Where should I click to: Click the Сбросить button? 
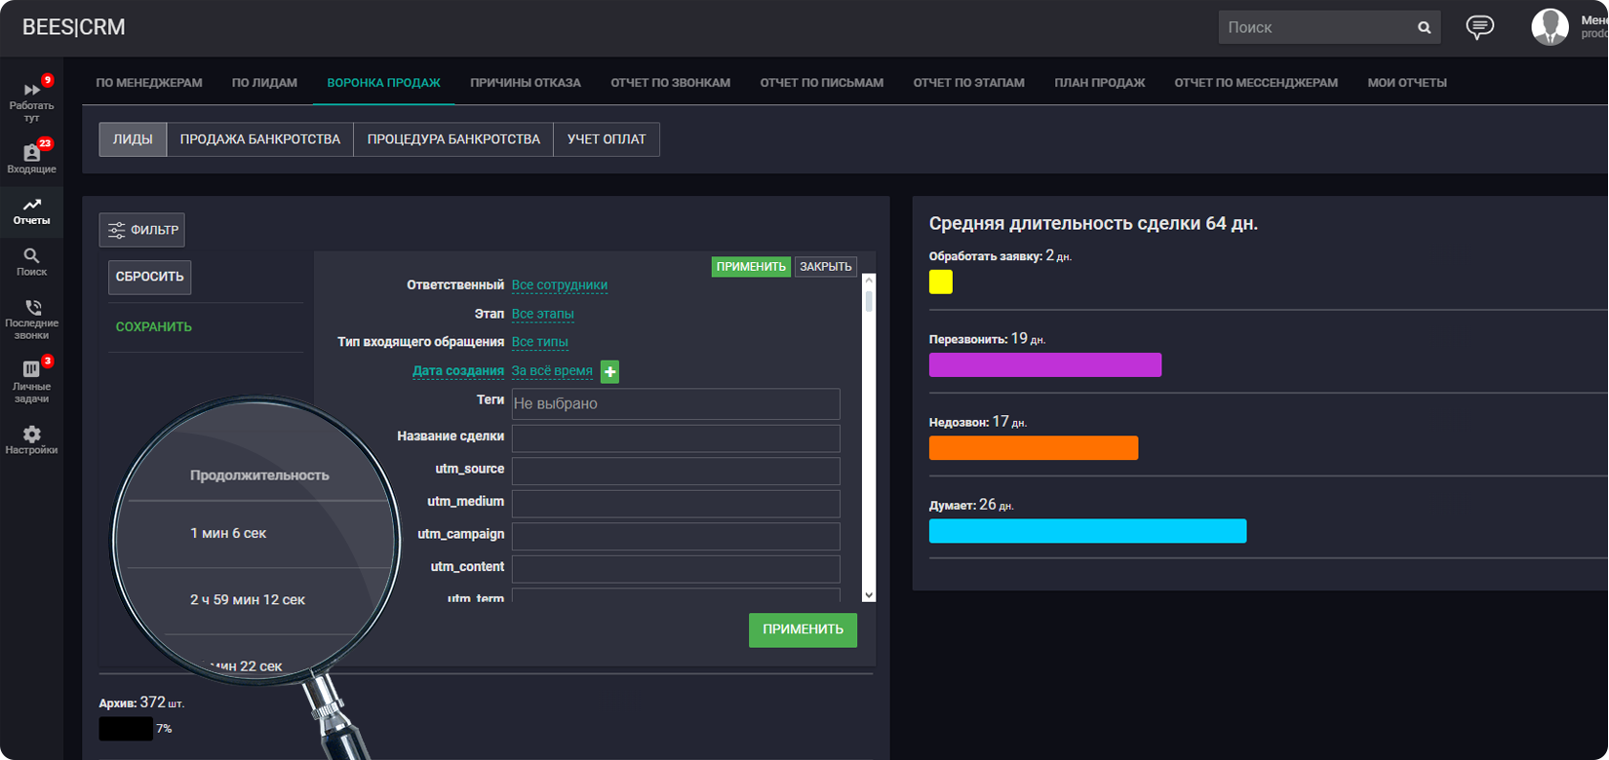pyautogui.click(x=150, y=277)
